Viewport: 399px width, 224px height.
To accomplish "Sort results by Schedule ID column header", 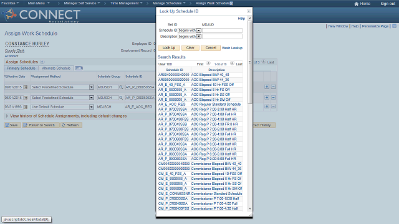I will coord(175,70).
